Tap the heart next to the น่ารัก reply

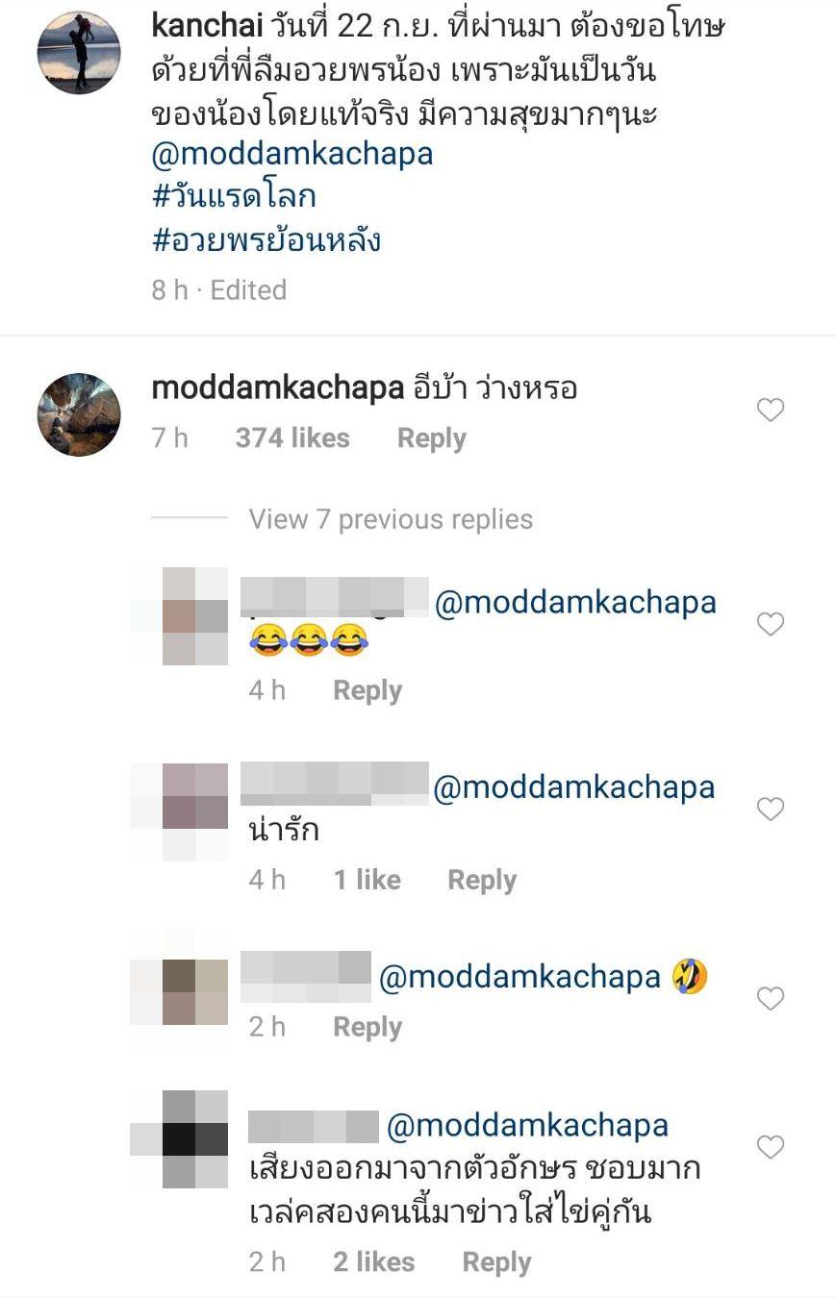pyautogui.click(x=771, y=810)
